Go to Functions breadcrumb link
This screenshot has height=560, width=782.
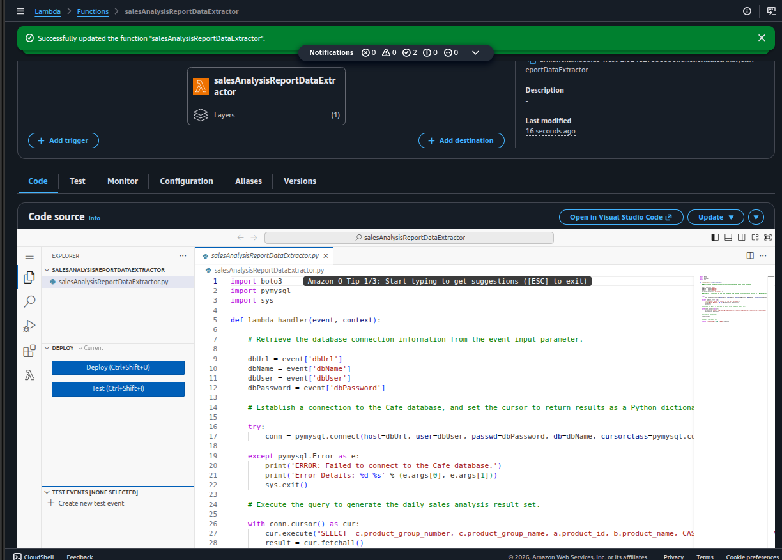93,11
